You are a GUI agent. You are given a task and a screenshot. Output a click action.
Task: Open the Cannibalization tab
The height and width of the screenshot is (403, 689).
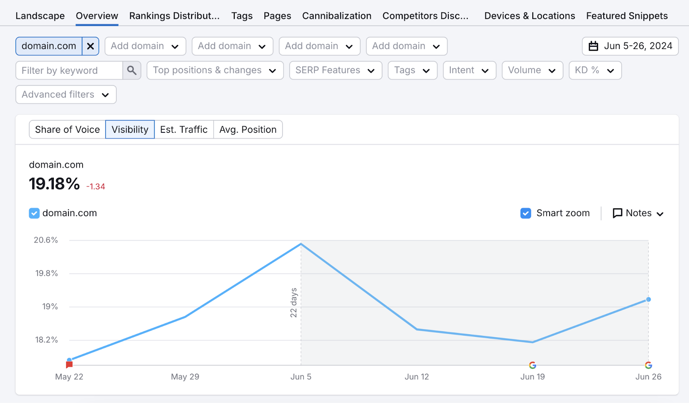(x=336, y=15)
